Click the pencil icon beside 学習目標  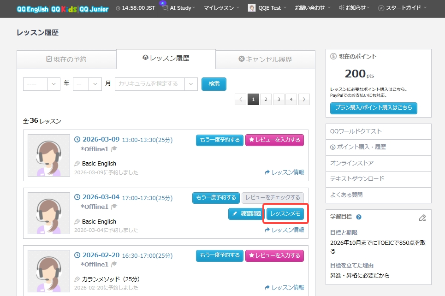point(422,218)
